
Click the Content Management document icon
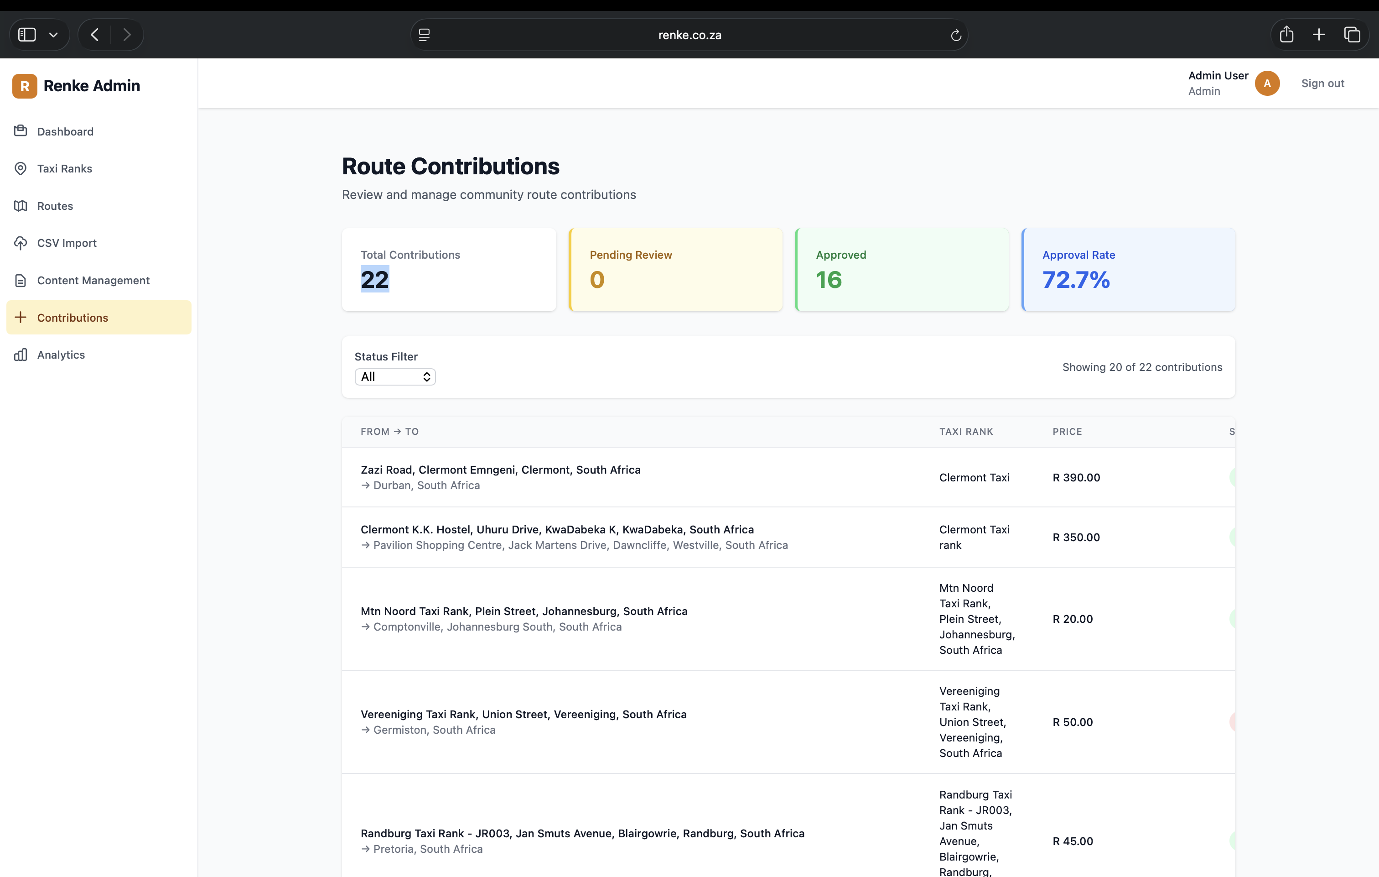(x=21, y=280)
